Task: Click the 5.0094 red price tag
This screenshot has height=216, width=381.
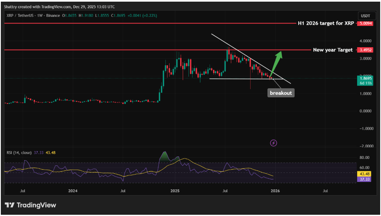Action: (365, 23)
